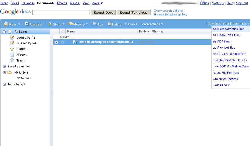250x146 pixels.
Task: Go to Gmail link
Action: [15, 3]
